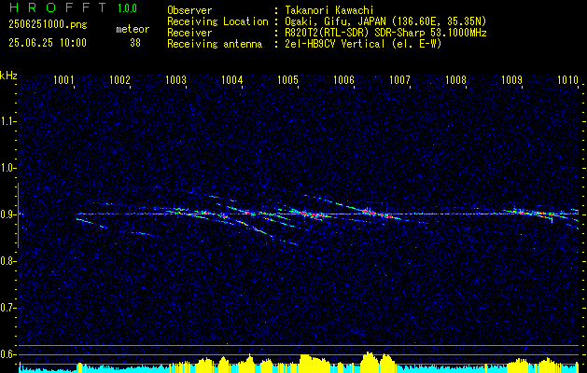Click the Receiving antenna label
The height and width of the screenshot is (373, 587).
click(215, 44)
